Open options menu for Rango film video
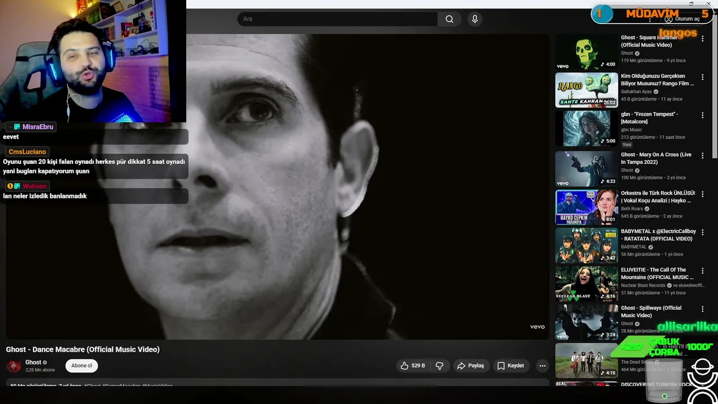This screenshot has width=718, height=404. click(x=702, y=77)
